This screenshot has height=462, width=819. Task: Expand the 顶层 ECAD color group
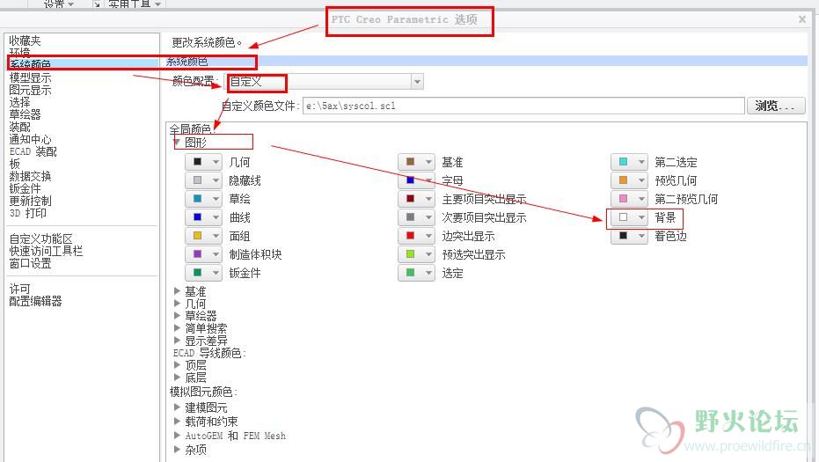tap(177, 365)
